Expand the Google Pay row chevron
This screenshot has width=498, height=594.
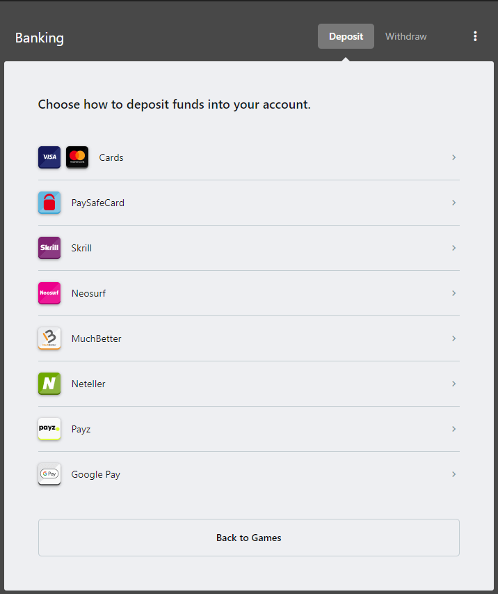tap(453, 474)
